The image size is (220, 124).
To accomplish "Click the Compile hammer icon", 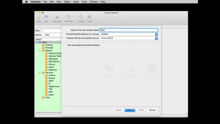I will tap(81, 17).
